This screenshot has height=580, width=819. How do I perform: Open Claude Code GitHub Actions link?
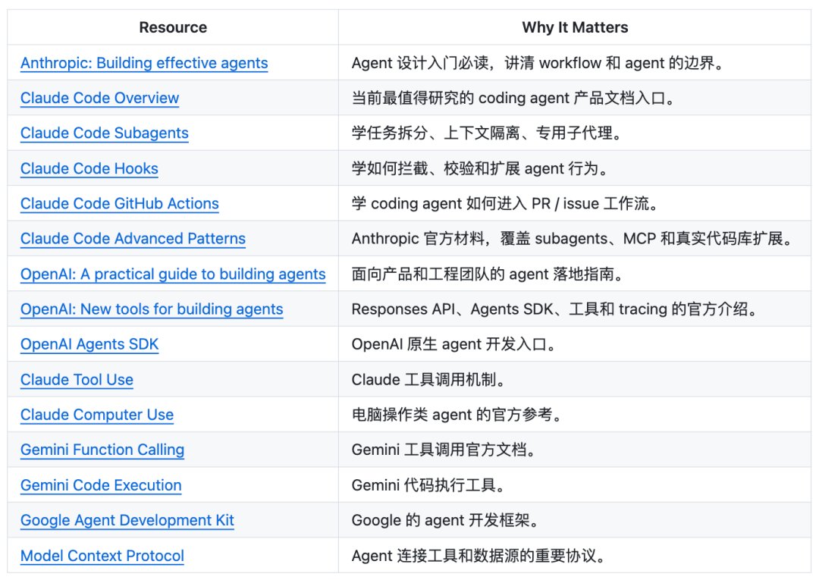tap(120, 204)
